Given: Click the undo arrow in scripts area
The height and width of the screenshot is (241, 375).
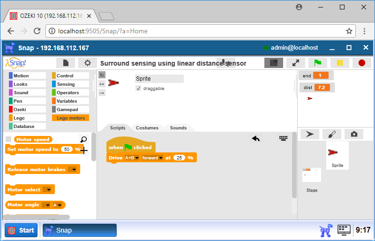Looking at the screenshot, I should coord(256,138).
